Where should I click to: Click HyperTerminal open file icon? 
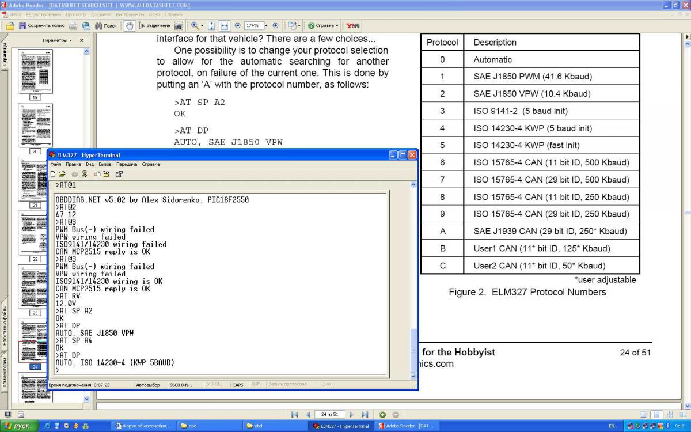coord(62,174)
